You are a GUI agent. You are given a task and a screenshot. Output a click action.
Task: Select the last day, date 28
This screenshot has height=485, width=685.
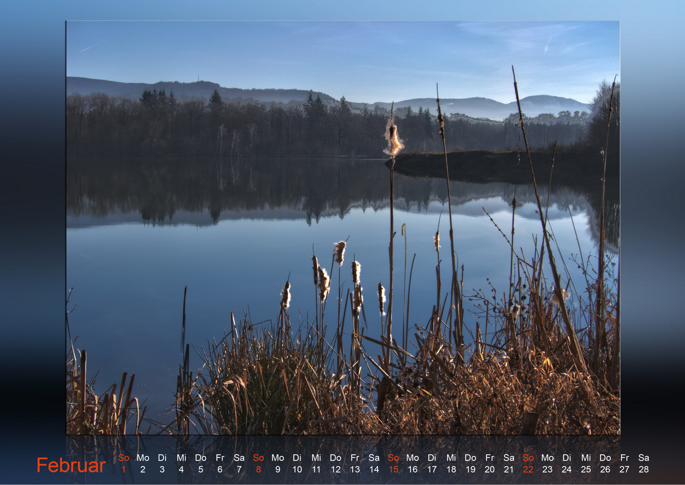point(643,470)
